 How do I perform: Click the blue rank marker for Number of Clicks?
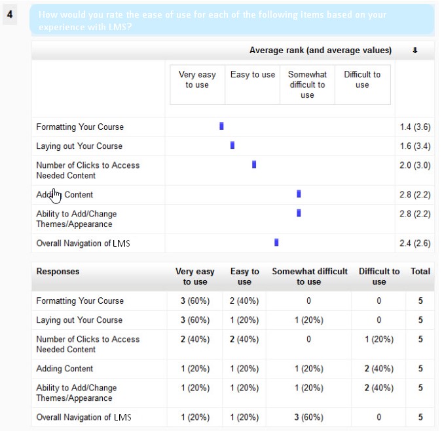click(254, 165)
